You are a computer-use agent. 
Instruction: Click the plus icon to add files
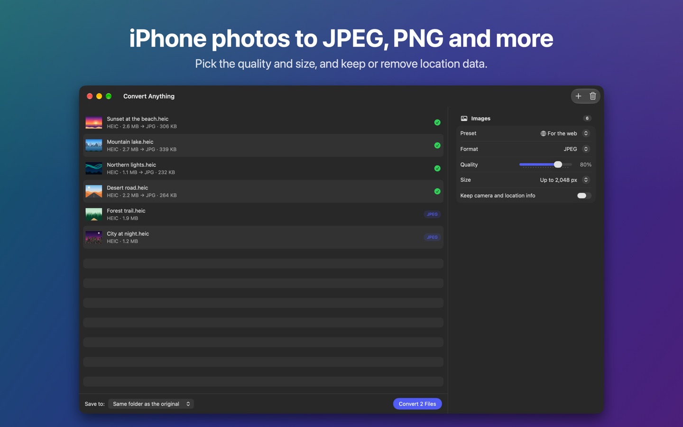point(578,96)
